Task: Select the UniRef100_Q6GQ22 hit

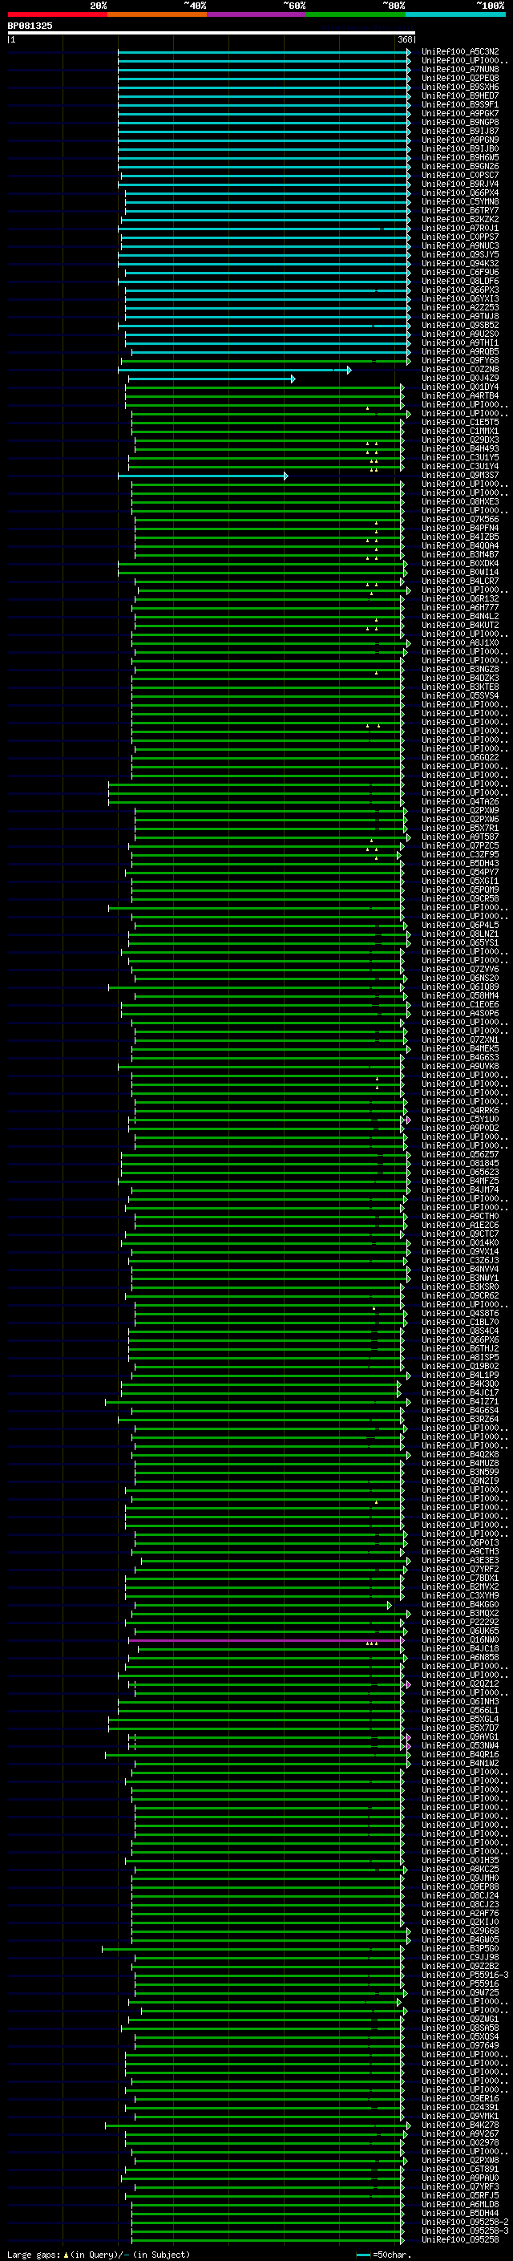Action: 460,757
